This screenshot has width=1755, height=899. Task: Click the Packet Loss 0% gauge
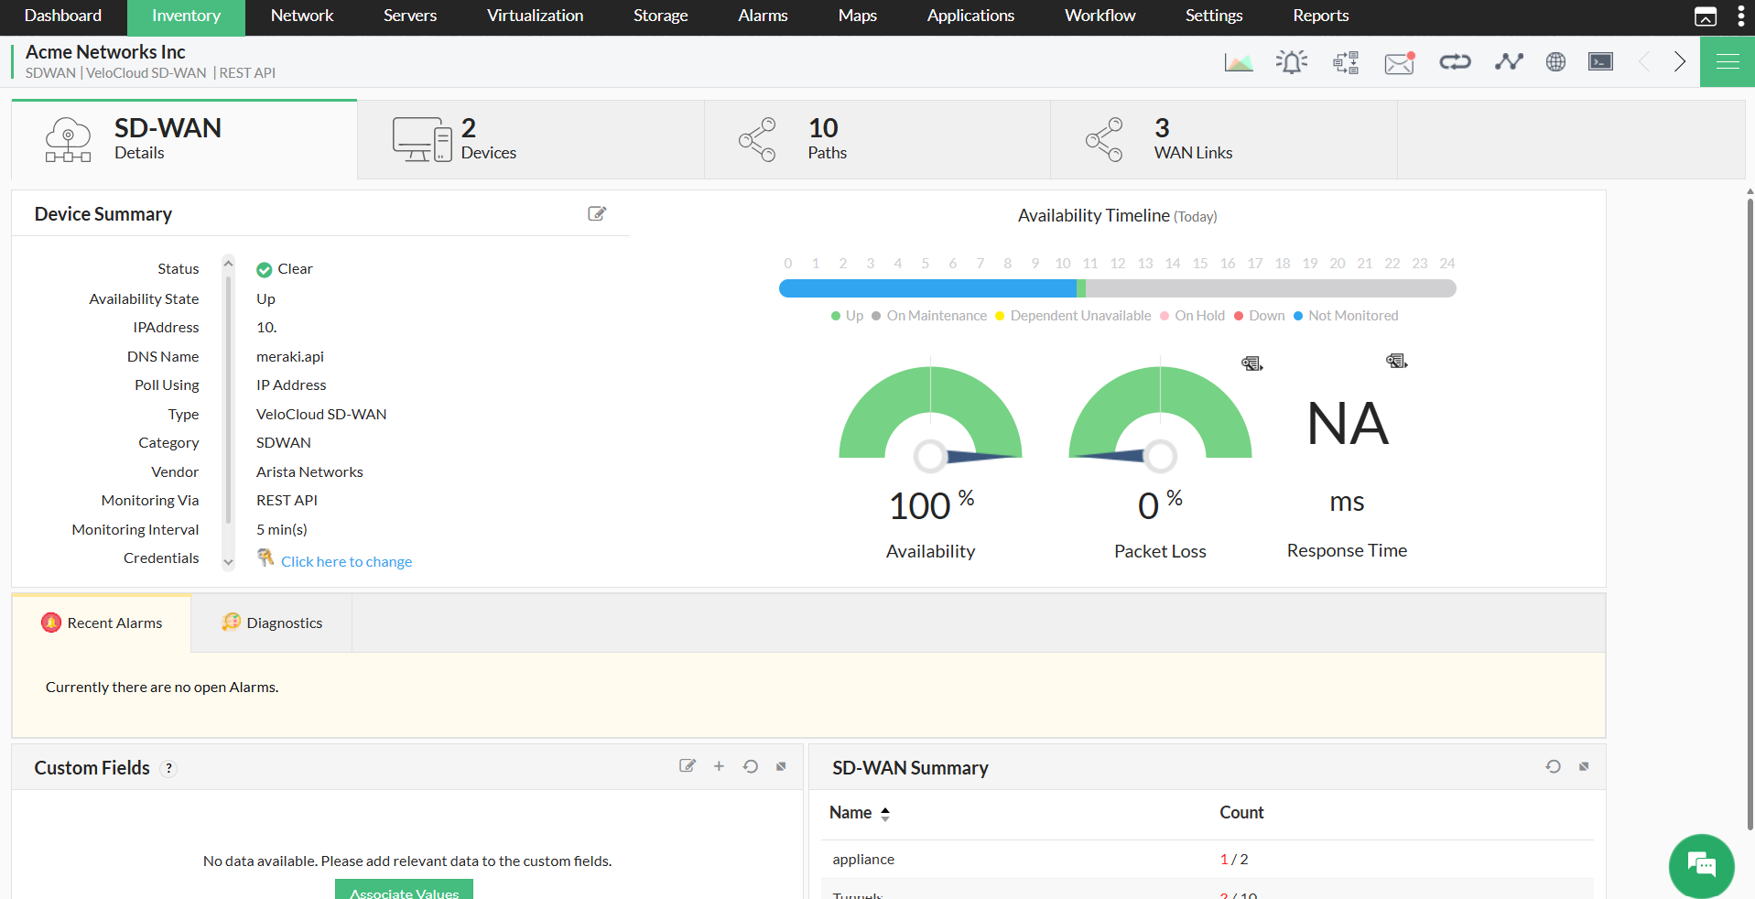click(x=1160, y=417)
